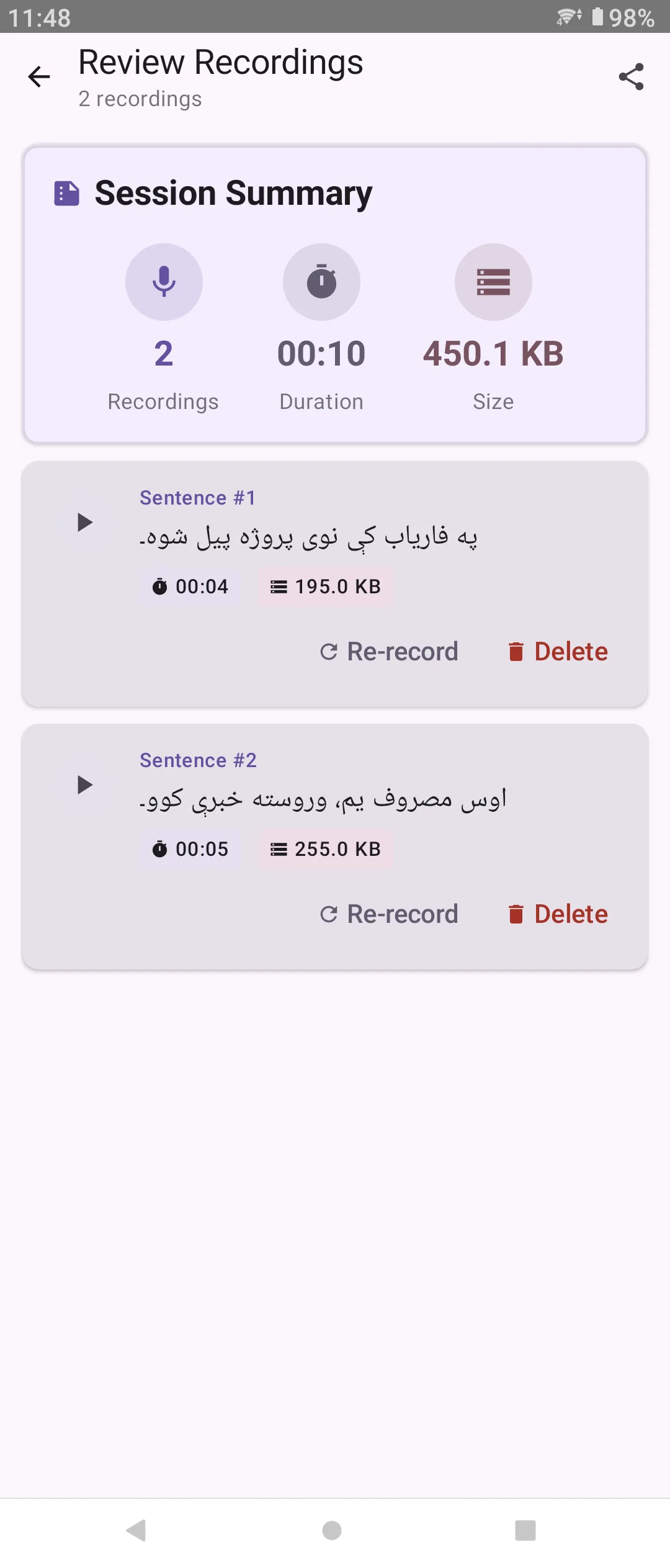Screen dimensions: 670x1564
Task: Play the Sentence #2 recording
Action: pos(84,785)
